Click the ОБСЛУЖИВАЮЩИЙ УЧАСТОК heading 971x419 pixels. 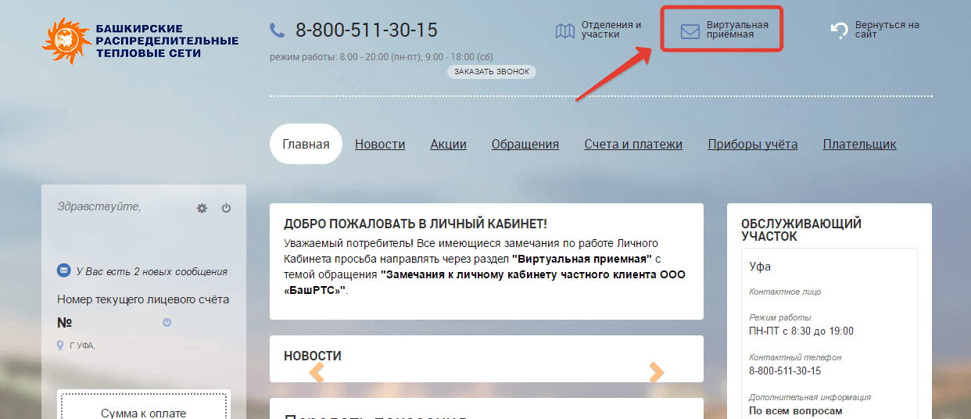pos(801,230)
